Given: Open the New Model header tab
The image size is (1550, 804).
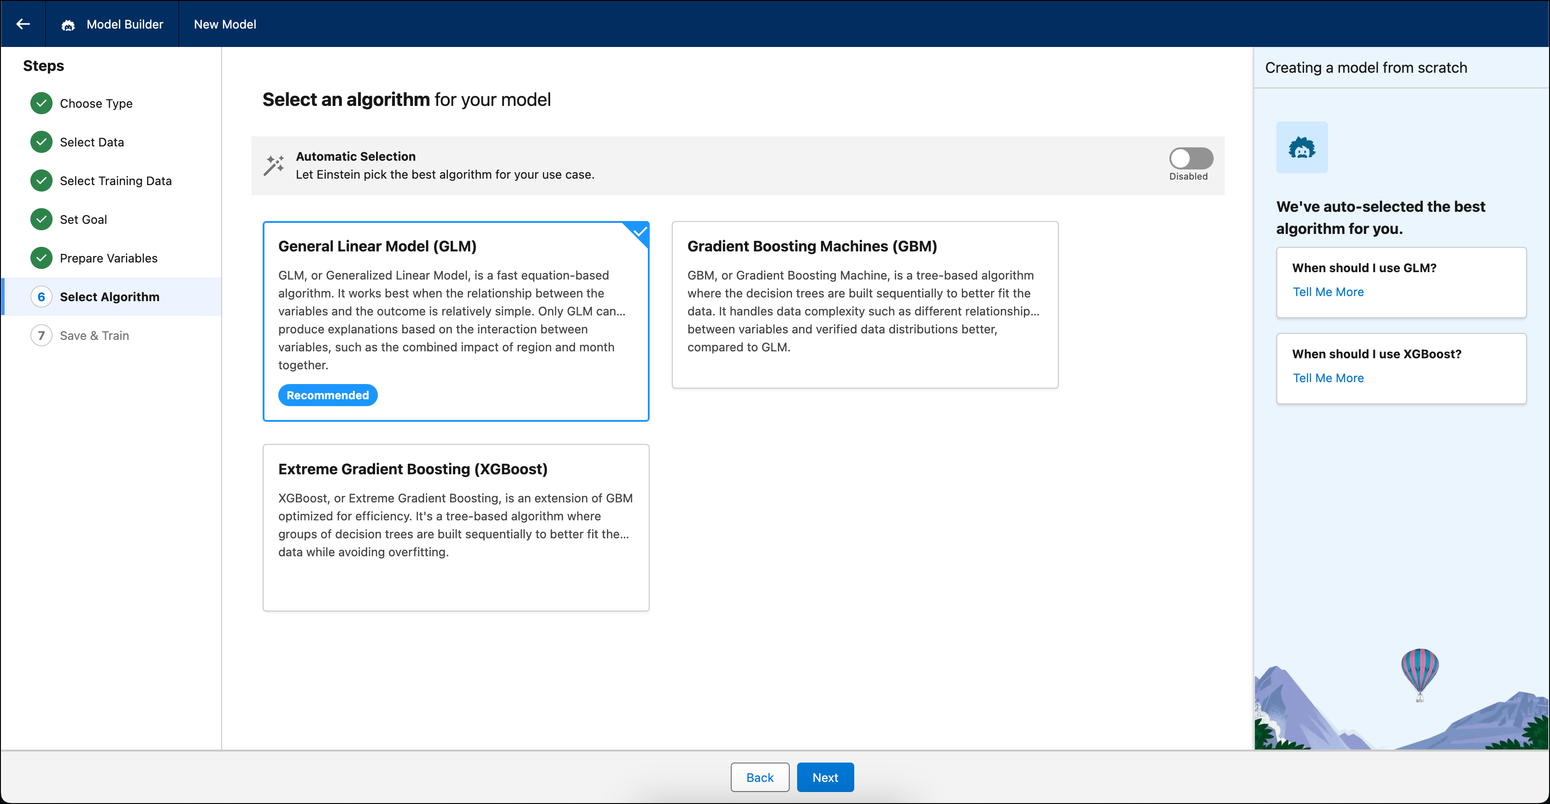Looking at the screenshot, I should tap(224, 25).
